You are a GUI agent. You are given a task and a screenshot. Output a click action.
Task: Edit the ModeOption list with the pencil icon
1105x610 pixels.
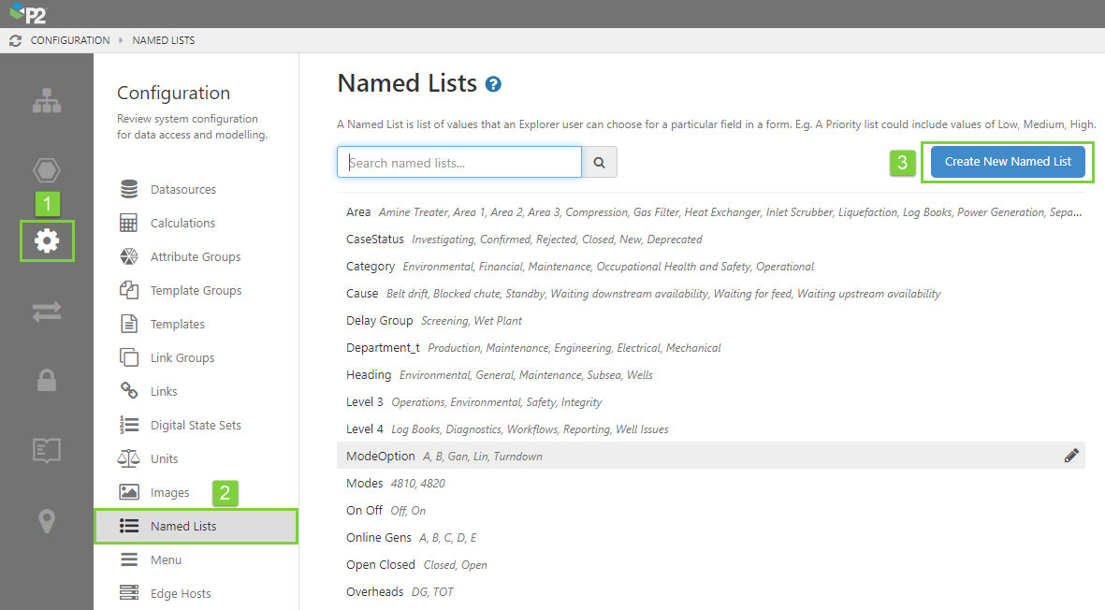click(x=1071, y=456)
